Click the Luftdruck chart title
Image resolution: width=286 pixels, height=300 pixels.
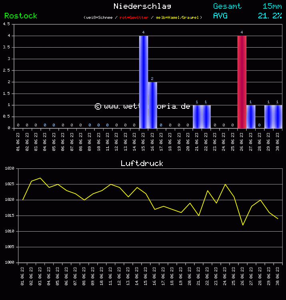[x=142, y=163]
